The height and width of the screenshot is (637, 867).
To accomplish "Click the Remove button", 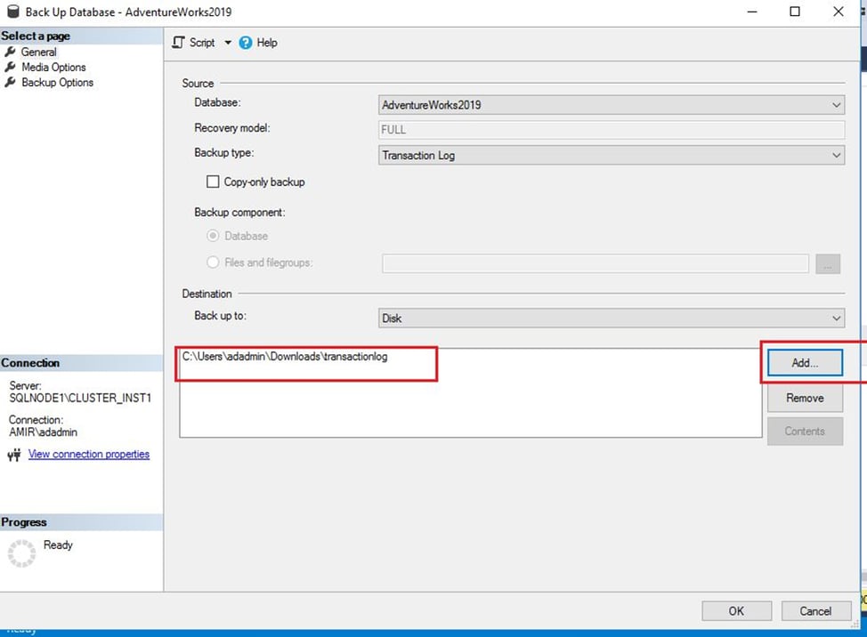I will [x=803, y=398].
